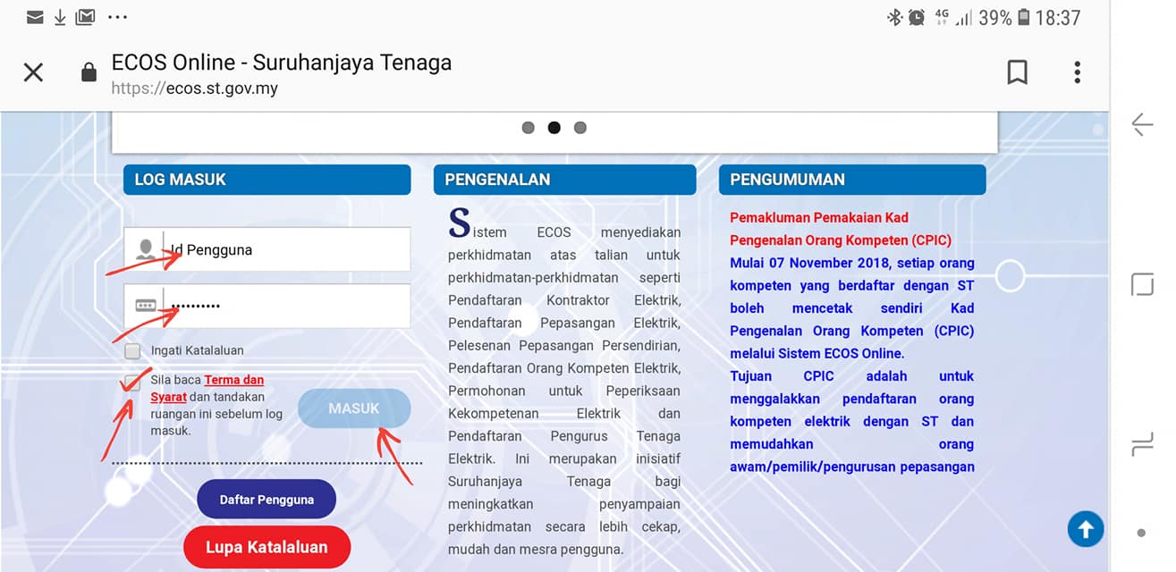1176x572 pixels.
Task: Click the MASUK login button
Action: (x=354, y=408)
